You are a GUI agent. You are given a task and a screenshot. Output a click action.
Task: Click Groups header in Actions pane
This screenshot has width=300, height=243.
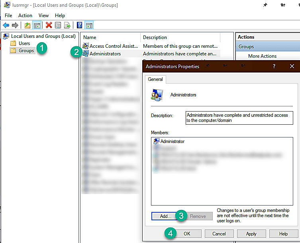268,47
